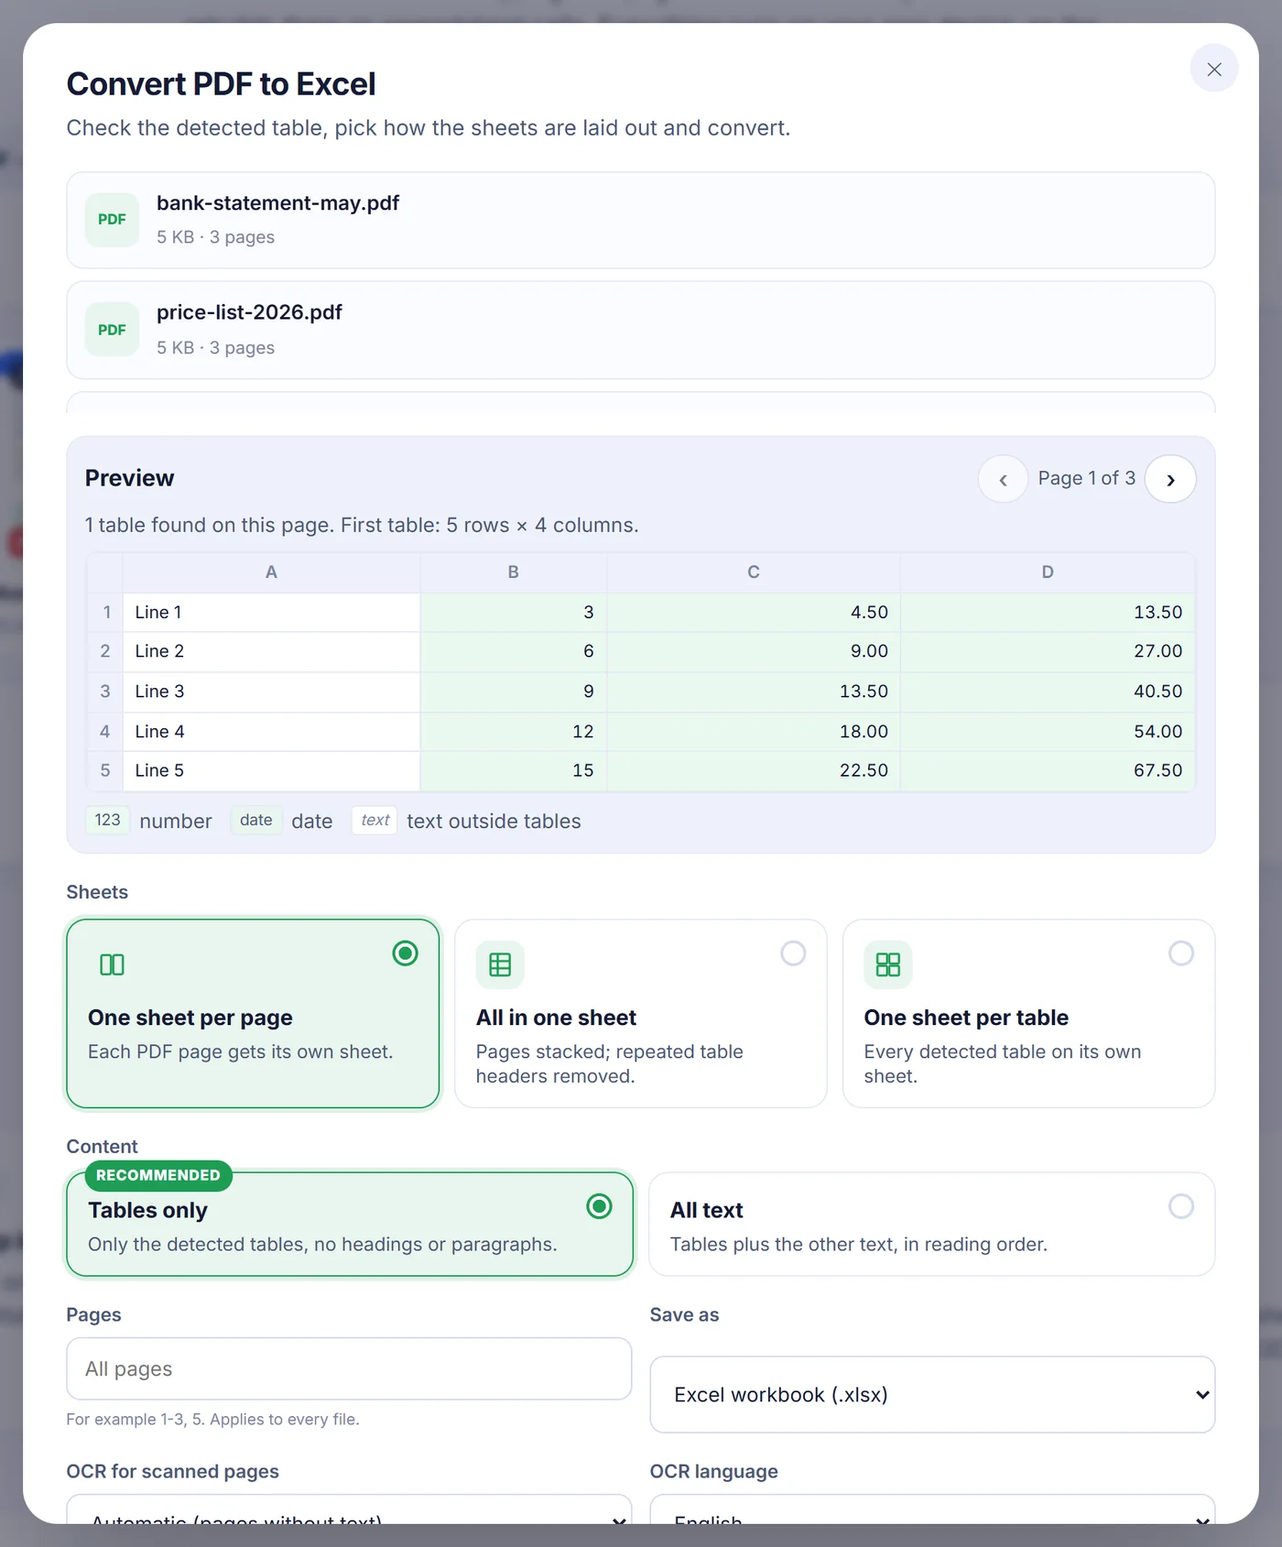Image resolution: width=1282 pixels, height=1547 pixels.
Task: Click the PDF icon for price-list-2026.pdf
Action: pos(112,330)
